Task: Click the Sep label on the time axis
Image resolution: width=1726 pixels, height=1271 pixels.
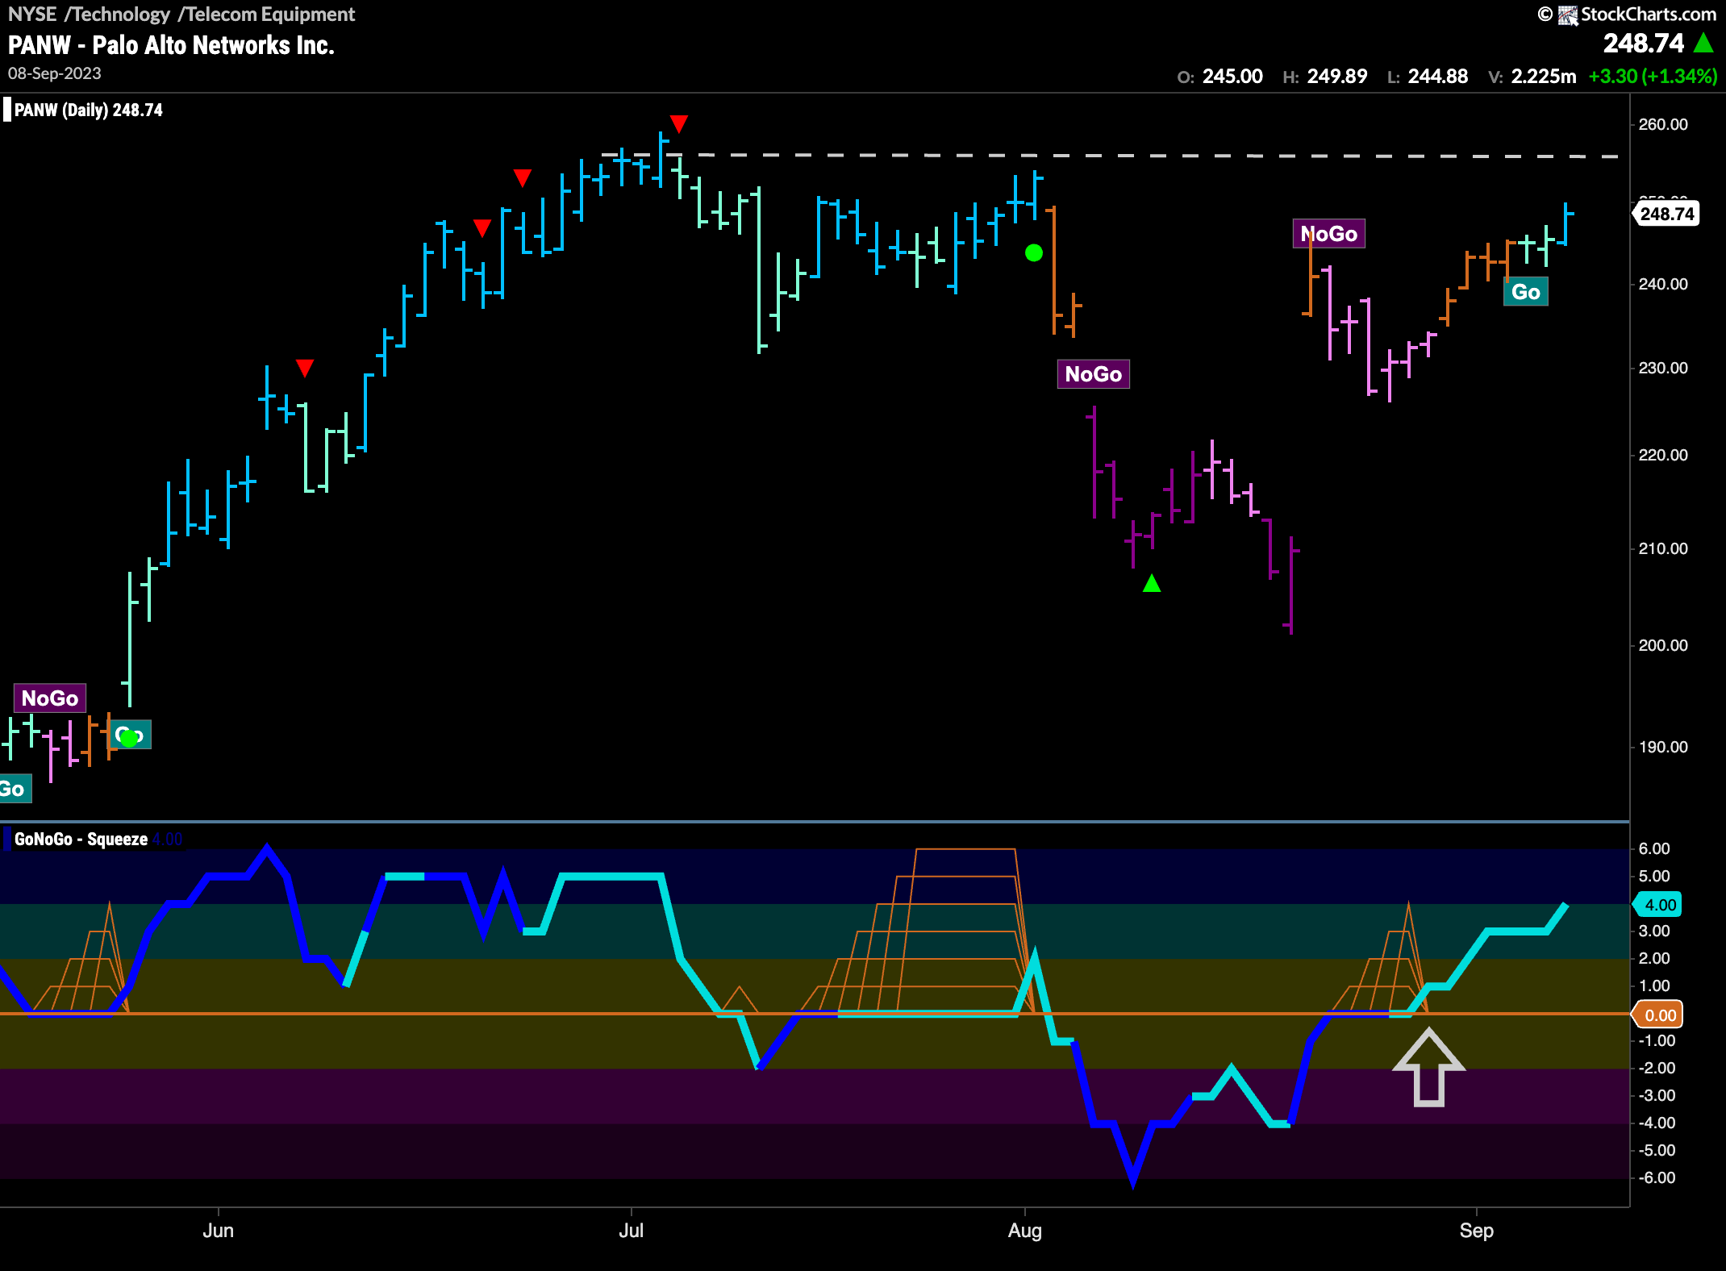Action: click(1477, 1231)
